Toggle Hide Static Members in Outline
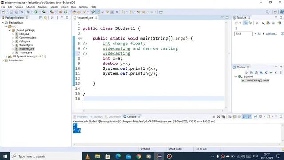 [x=266, y=72]
